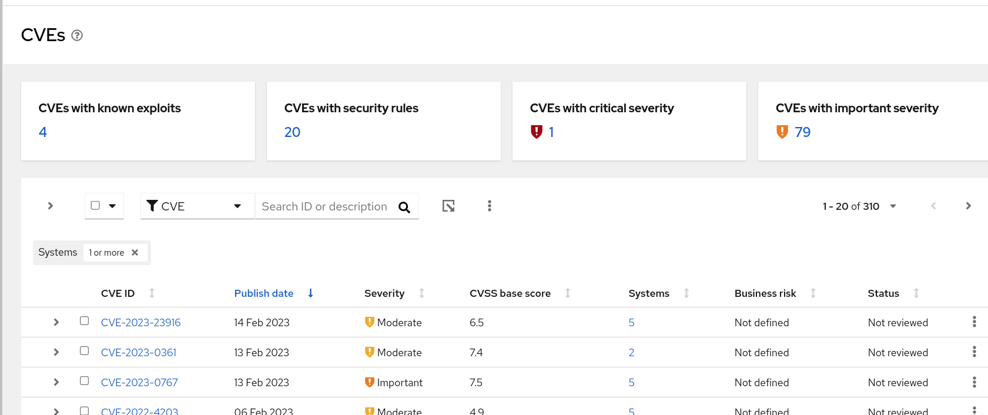
Task: Open kebab menu for CVE-2023-0361 row
Action: (974, 352)
